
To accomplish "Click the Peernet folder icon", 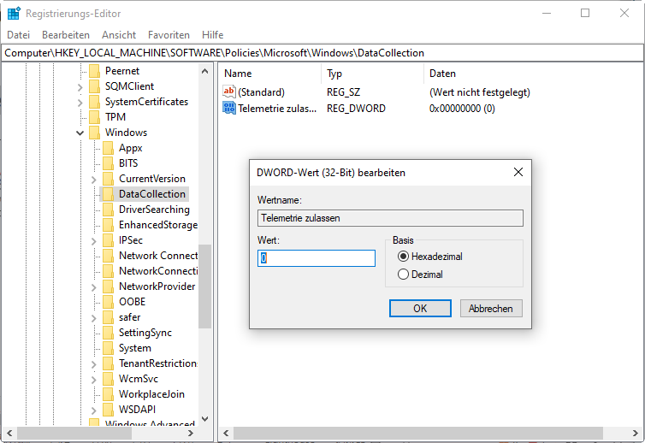I will (x=95, y=71).
